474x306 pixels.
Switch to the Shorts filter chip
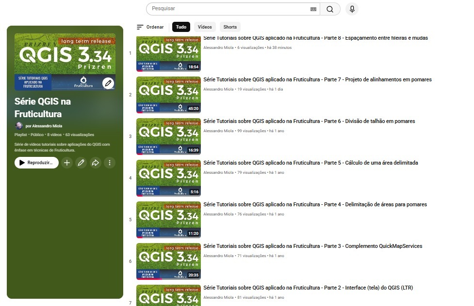[x=230, y=27]
